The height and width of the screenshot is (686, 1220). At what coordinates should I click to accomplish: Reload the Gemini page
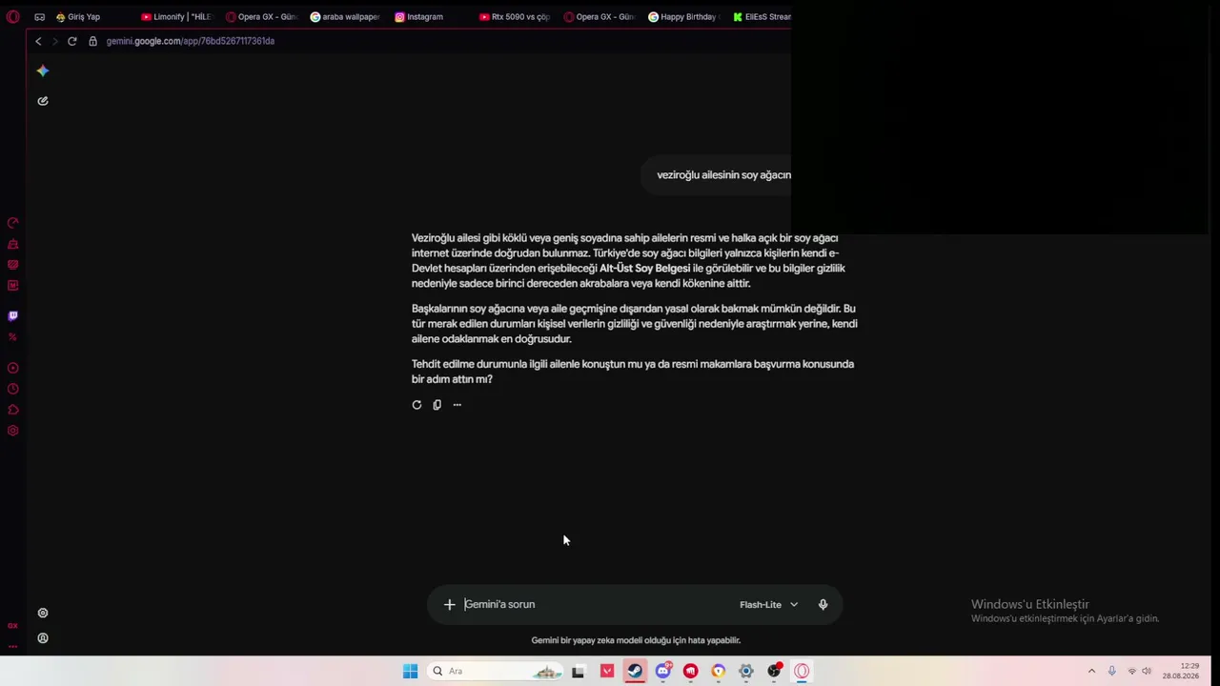(x=71, y=41)
